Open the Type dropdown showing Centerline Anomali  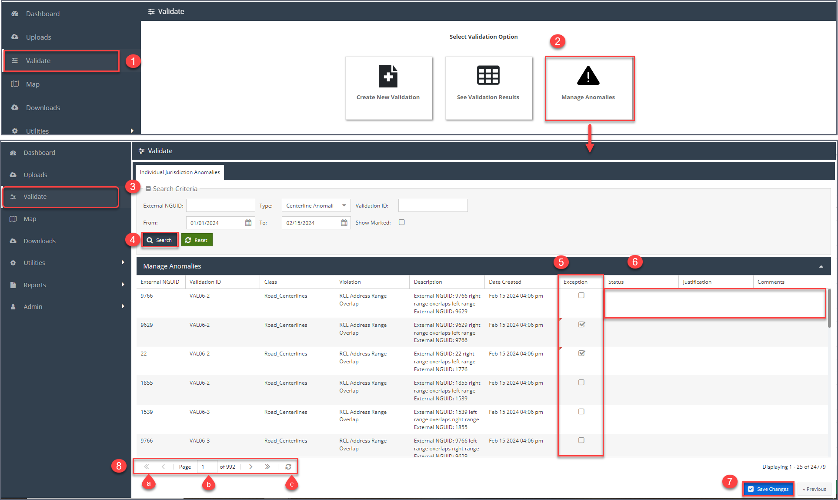tap(316, 205)
